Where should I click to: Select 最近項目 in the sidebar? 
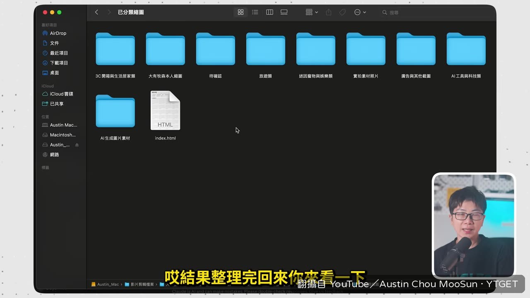point(59,53)
